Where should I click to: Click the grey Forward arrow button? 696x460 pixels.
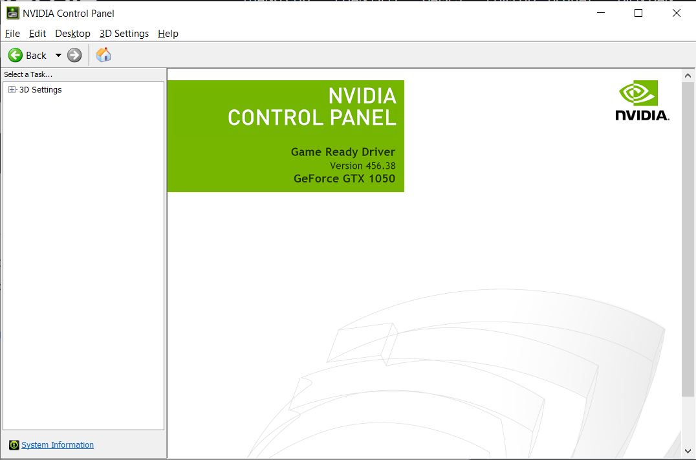(74, 56)
